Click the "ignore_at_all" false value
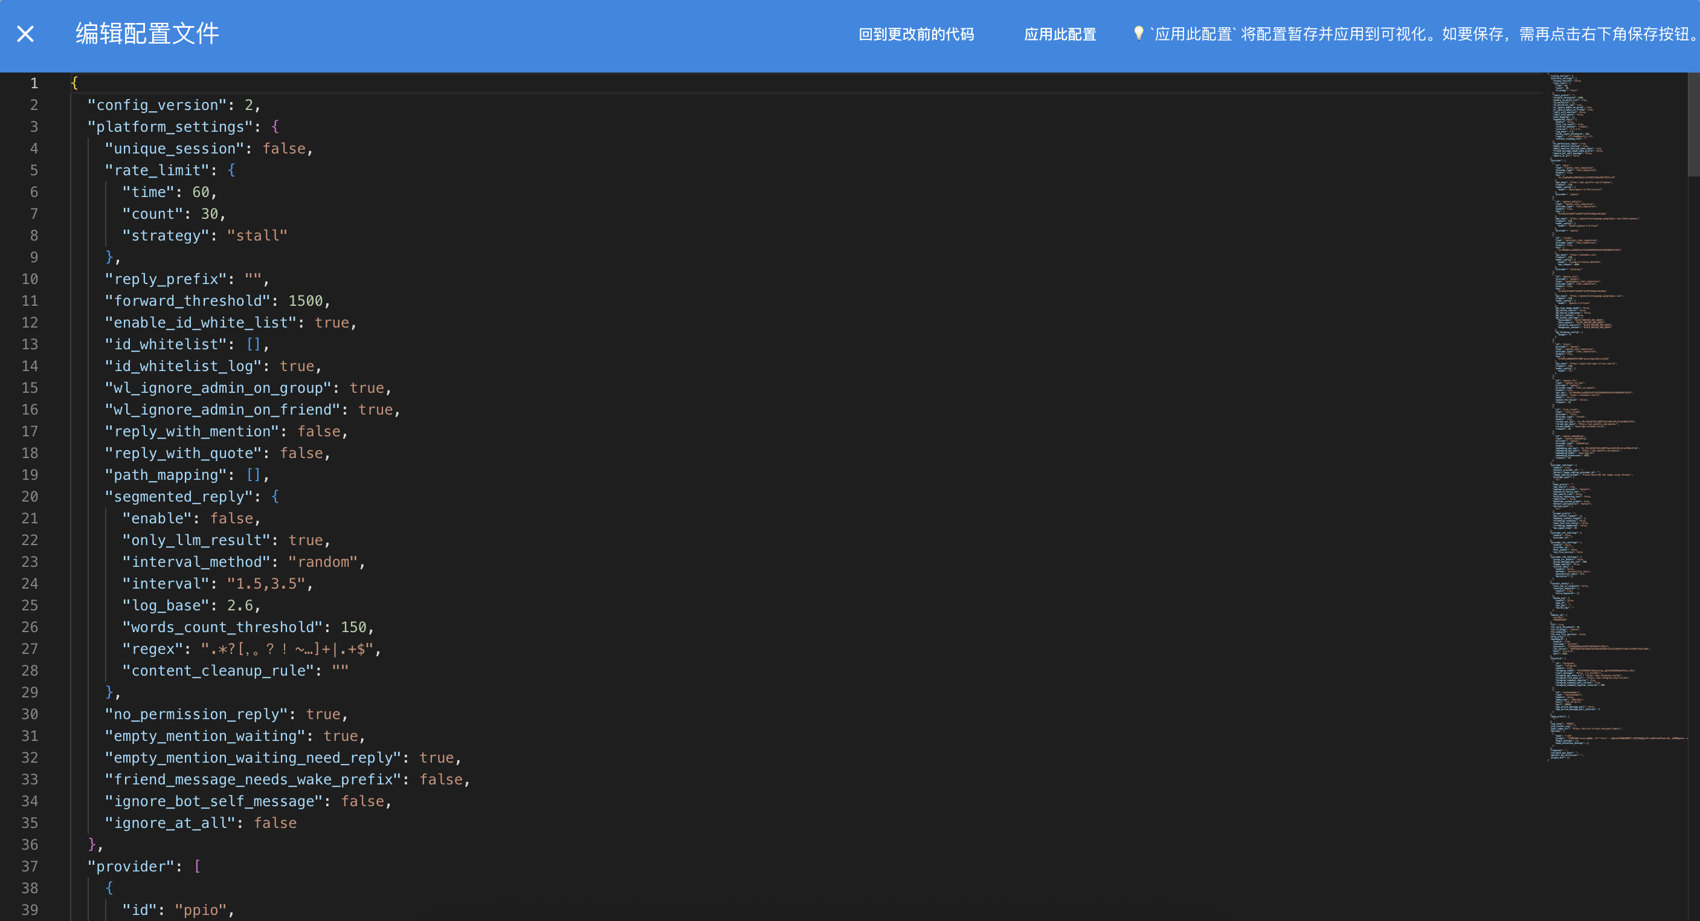The width and height of the screenshot is (1700, 921). pos(275,822)
